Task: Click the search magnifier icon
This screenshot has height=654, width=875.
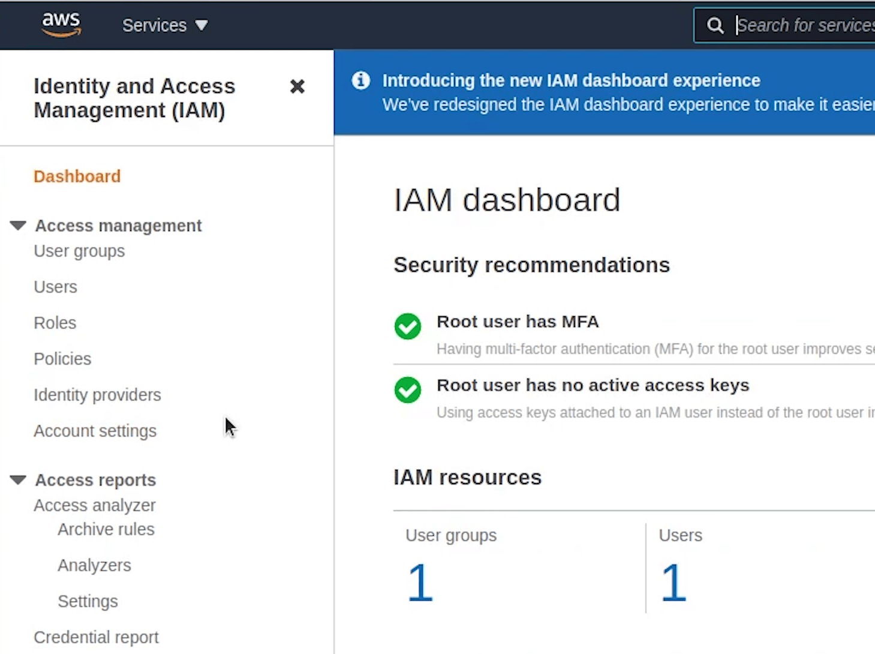Action: pyautogui.click(x=715, y=25)
